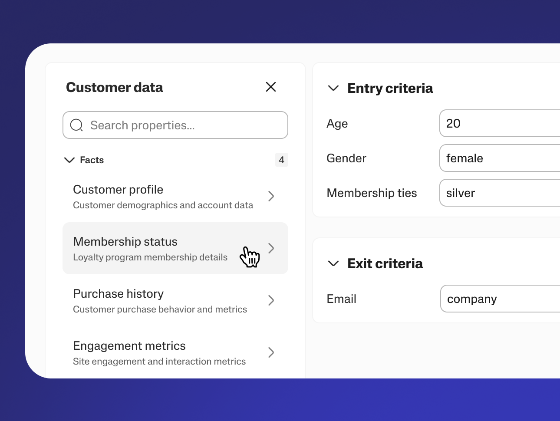Type in Search properties field

click(182, 125)
